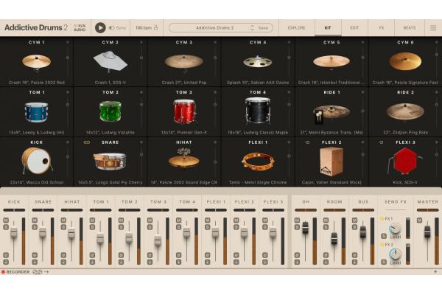Solo the ROOM mixer channel
Image resolution: width=442 pixels, height=295 pixels.
pos(326,227)
